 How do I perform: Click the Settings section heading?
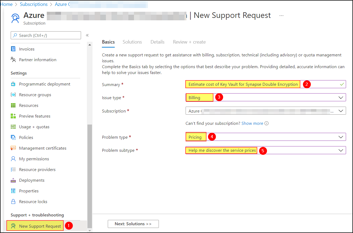click(x=19, y=73)
